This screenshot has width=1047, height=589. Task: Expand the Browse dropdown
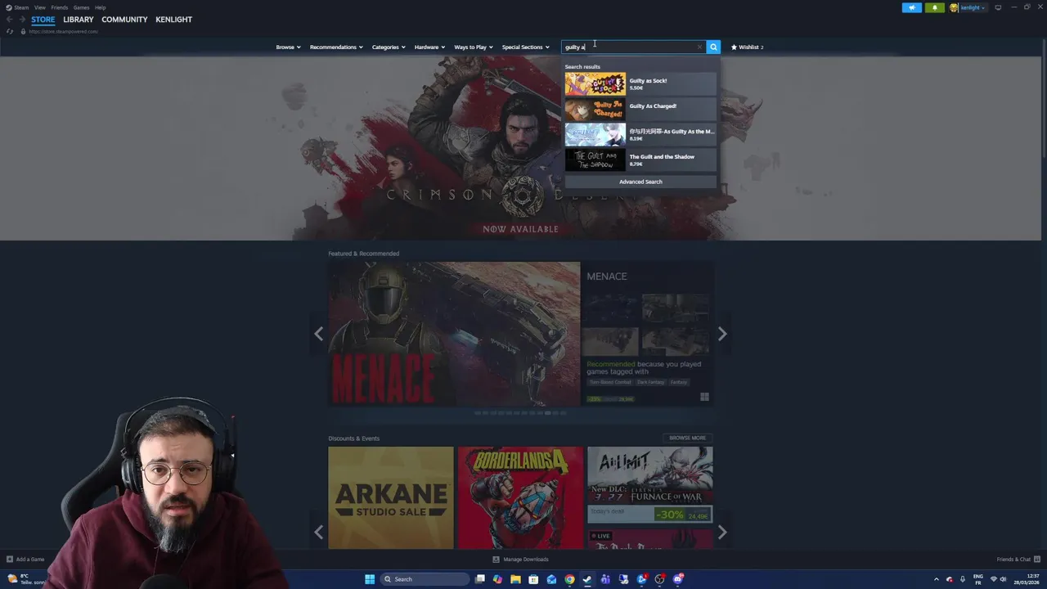tap(288, 47)
